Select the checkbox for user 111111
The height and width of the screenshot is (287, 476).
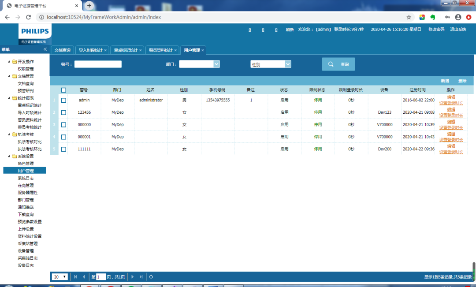(x=63, y=149)
